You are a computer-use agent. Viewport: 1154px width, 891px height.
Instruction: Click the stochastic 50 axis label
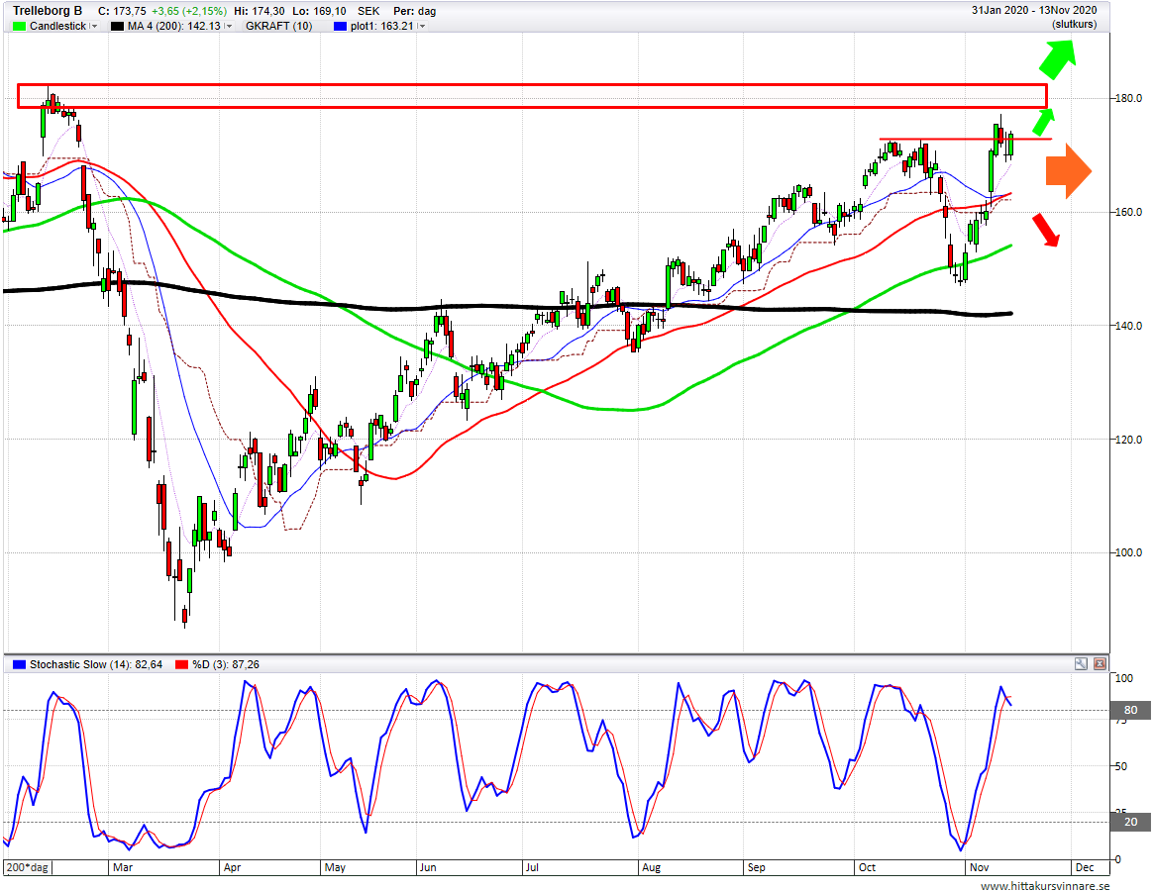[x=1121, y=766]
